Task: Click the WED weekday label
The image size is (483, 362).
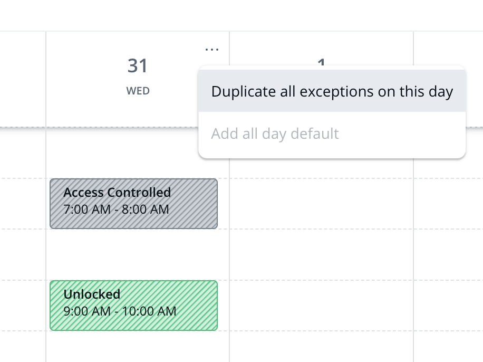Action: click(138, 91)
